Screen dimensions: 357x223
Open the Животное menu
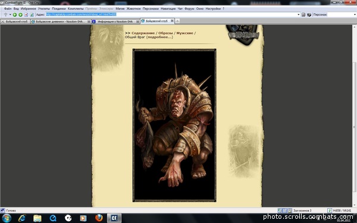point(134,9)
